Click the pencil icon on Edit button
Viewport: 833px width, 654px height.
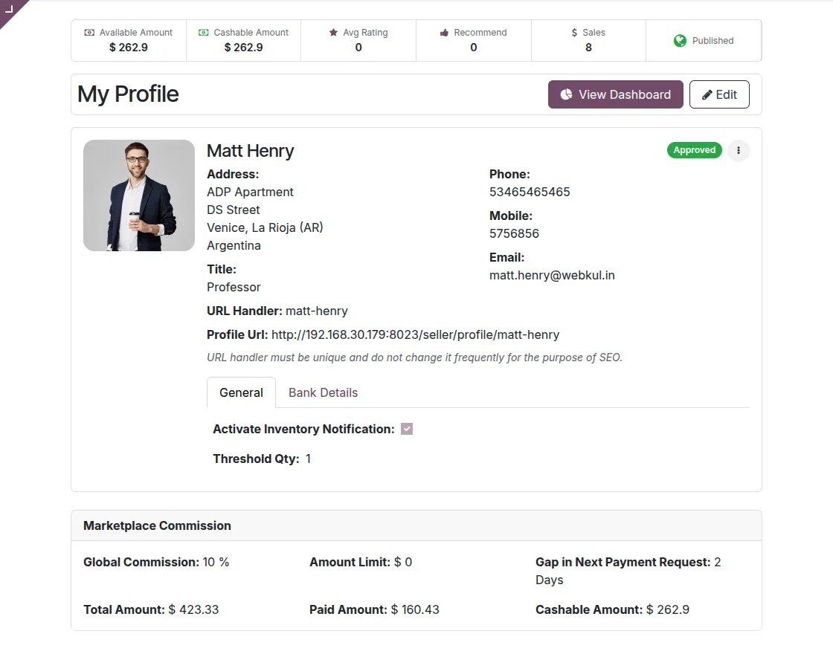click(707, 94)
